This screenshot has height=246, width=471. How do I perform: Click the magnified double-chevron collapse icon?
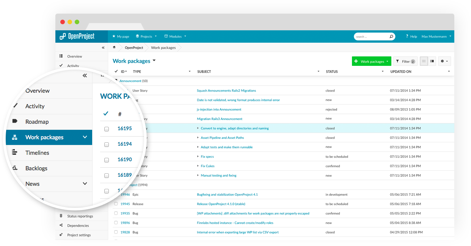85,76
